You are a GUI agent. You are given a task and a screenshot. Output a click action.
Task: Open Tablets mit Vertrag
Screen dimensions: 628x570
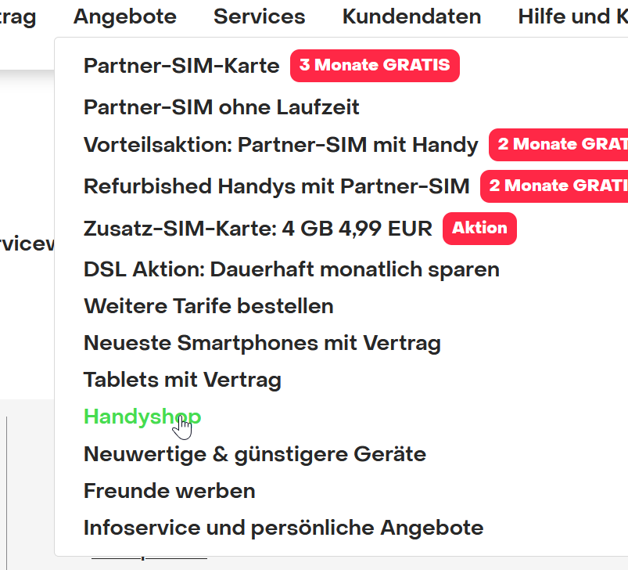[182, 381]
